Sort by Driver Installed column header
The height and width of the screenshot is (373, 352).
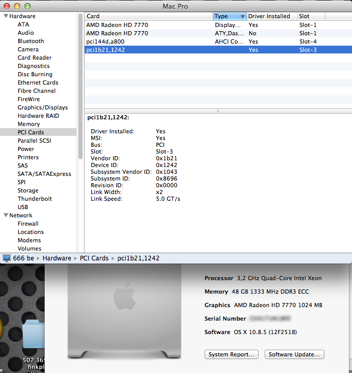[272, 16]
